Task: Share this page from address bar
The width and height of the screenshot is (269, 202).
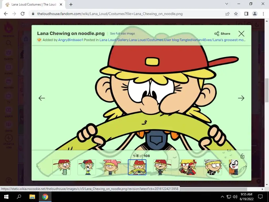Action: pos(227,14)
